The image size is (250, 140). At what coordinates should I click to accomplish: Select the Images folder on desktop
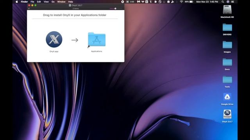(227, 45)
